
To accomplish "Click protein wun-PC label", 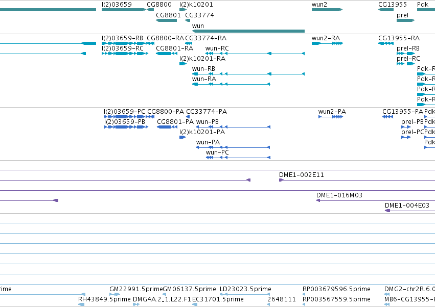I will [x=217, y=152].
